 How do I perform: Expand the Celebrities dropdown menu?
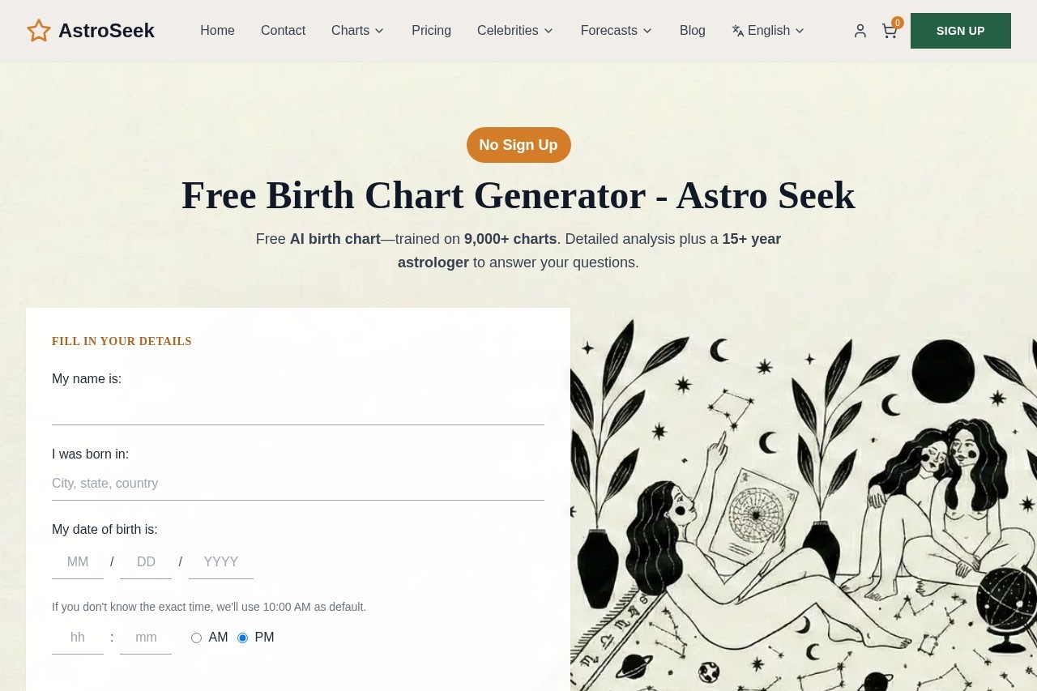(515, 31)
